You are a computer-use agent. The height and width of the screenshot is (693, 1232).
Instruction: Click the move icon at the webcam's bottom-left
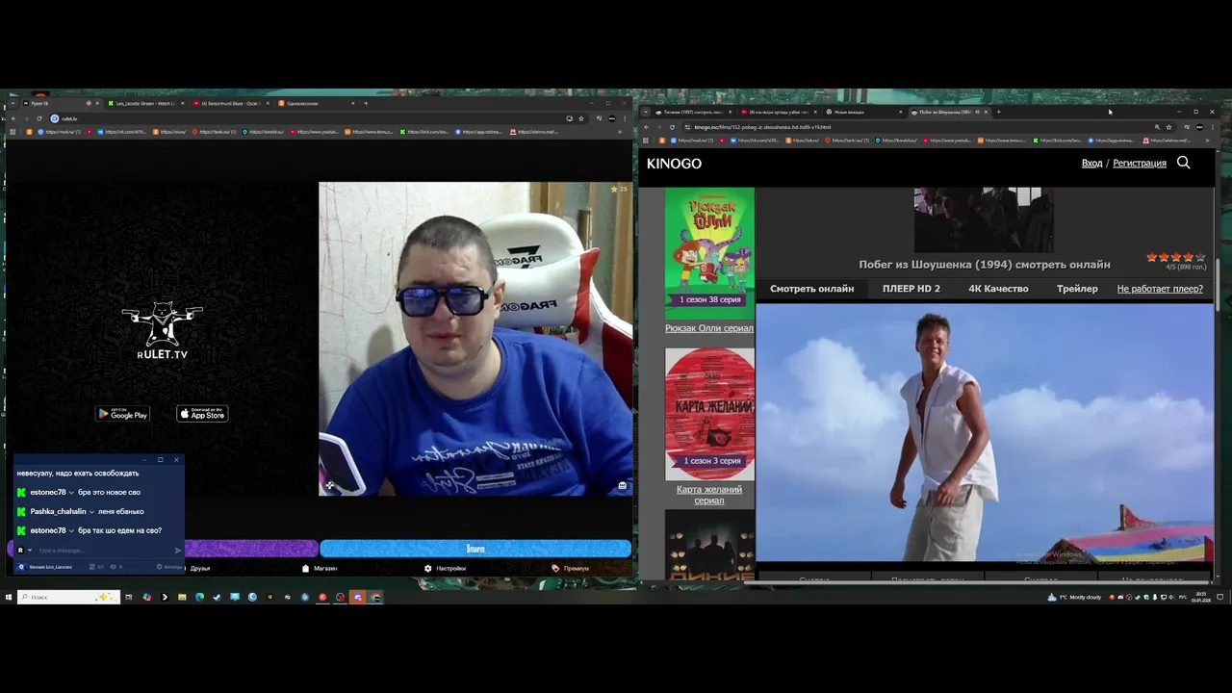pyautogui.click(x=329, y=485)
